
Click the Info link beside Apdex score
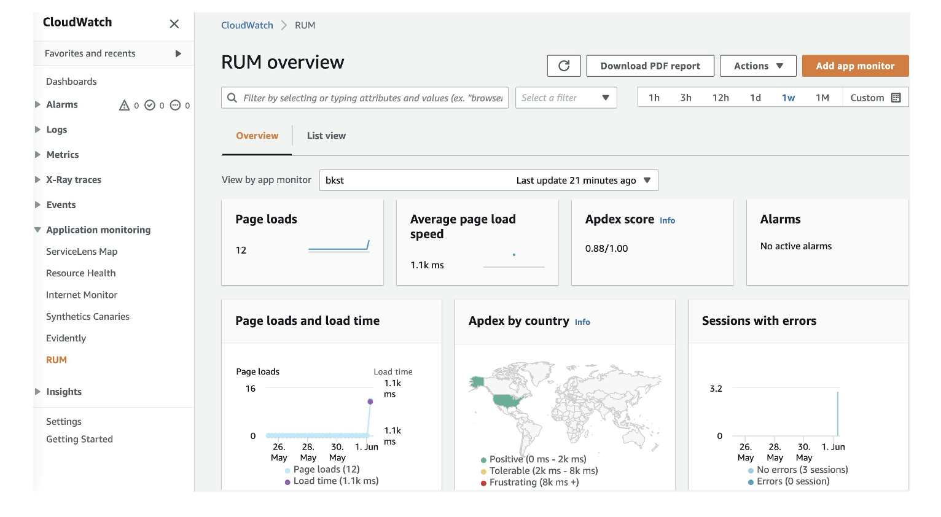click(667, 220)
